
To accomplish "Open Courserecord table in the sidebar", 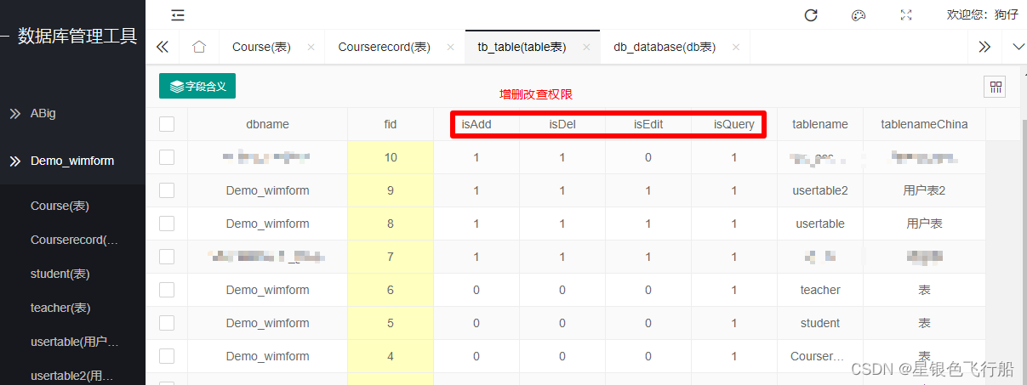I will (72, 240).
